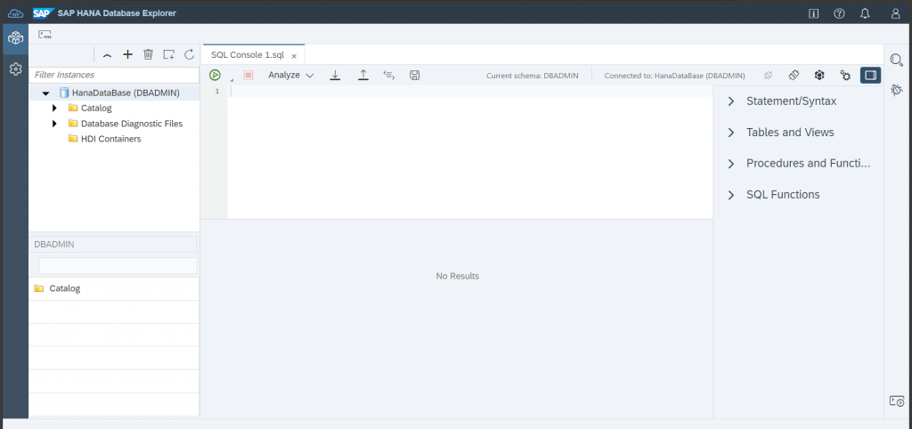Image resolution: width=912 pixels, height=429 pixels.
Task: Click the trash delete instance icon
Action: [x=149, y=54]
